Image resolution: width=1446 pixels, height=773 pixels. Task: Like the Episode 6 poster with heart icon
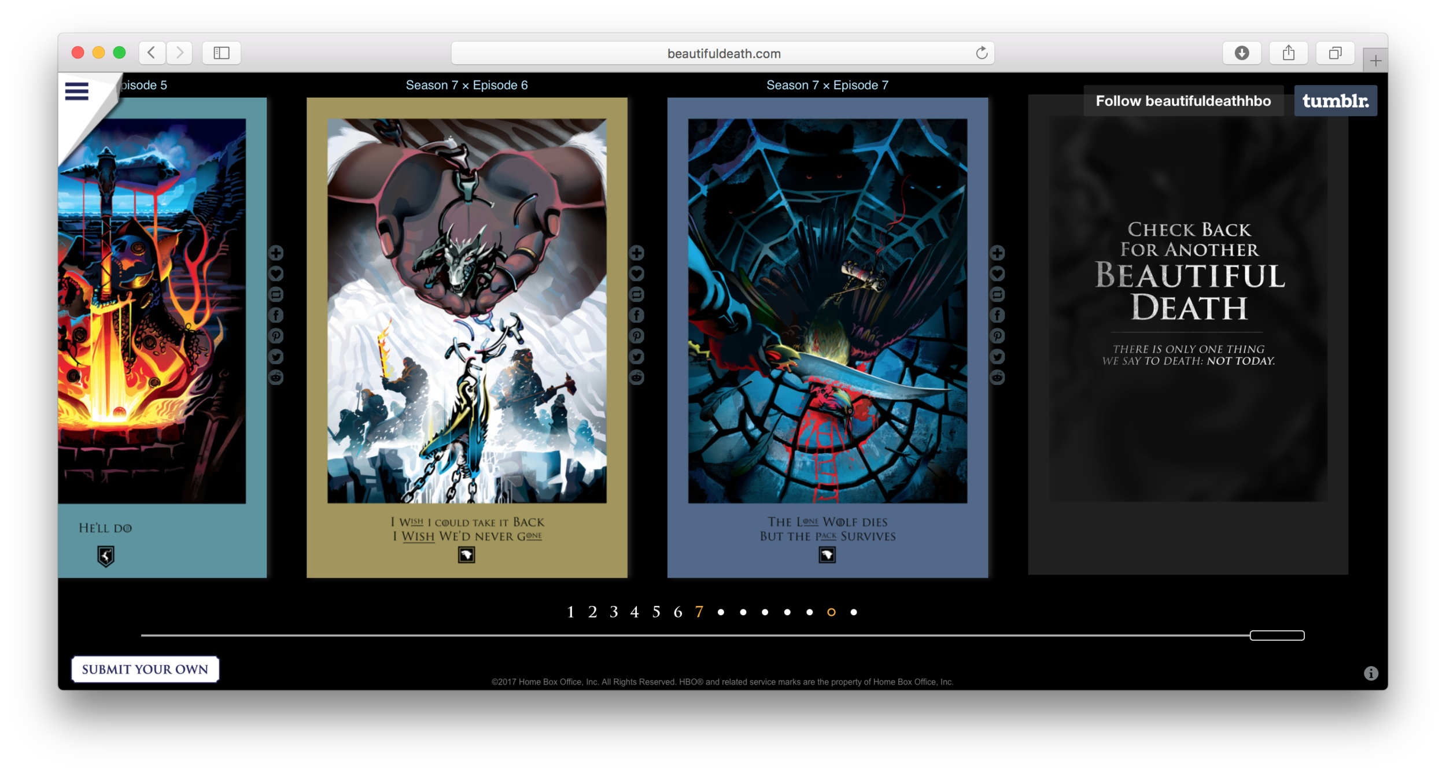click(x=636, y=274)
